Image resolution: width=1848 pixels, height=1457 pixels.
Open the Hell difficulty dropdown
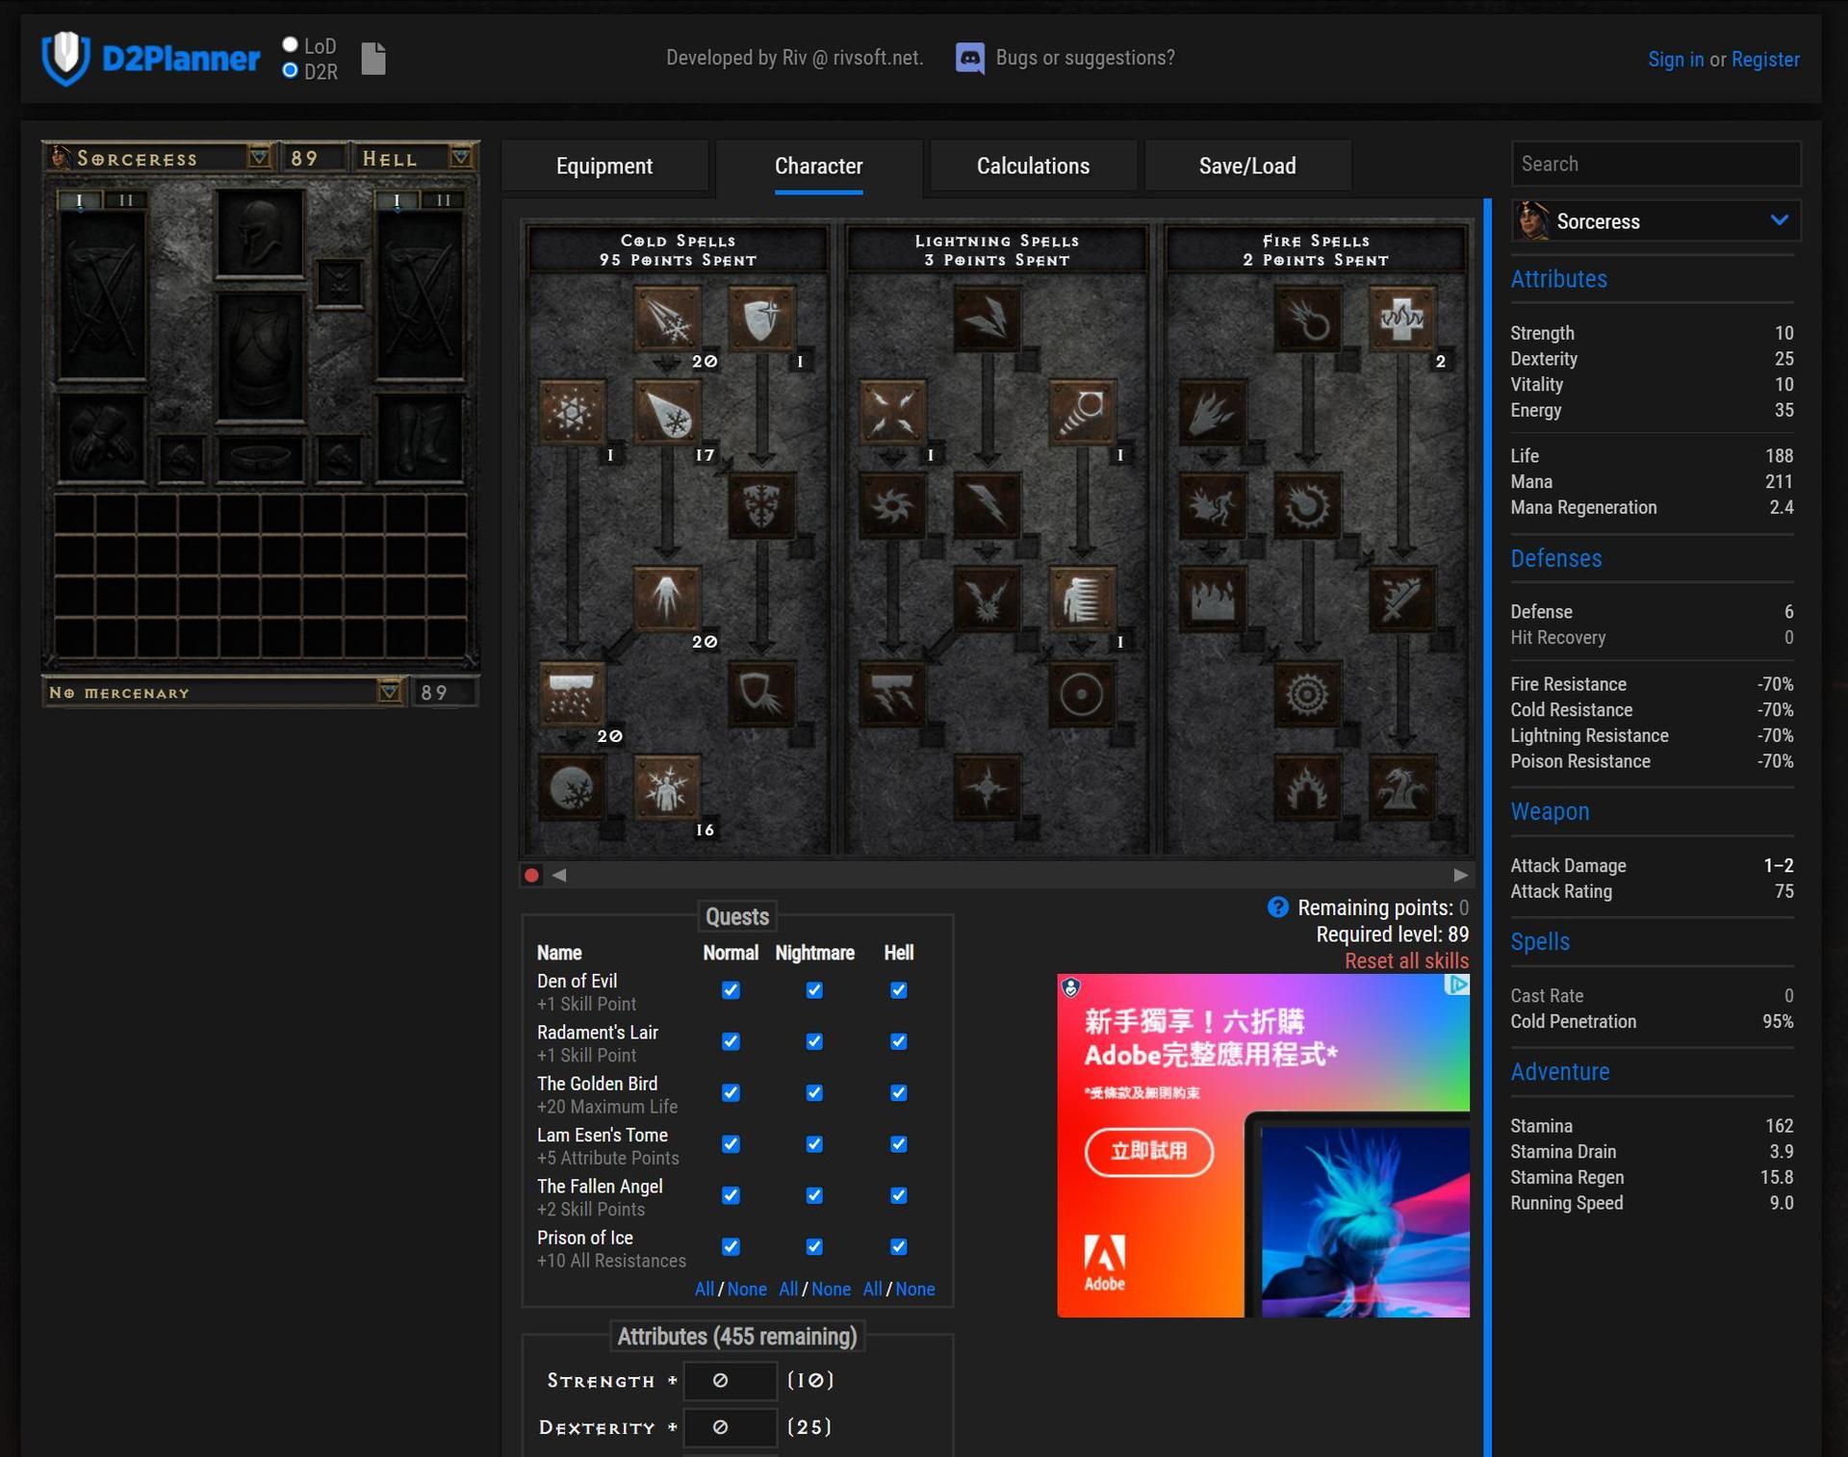(460, 157)
